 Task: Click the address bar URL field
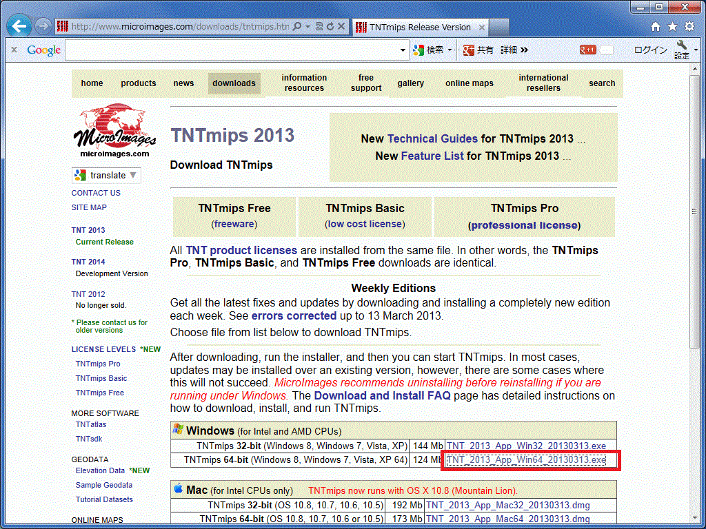(x=180, y=27)
